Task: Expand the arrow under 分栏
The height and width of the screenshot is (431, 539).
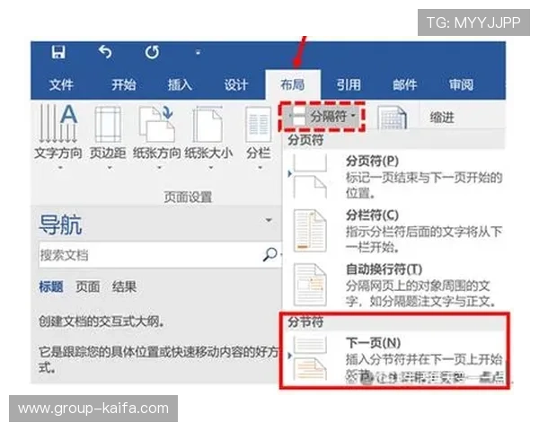Action: pyautogui.click(x=261, y=168)
